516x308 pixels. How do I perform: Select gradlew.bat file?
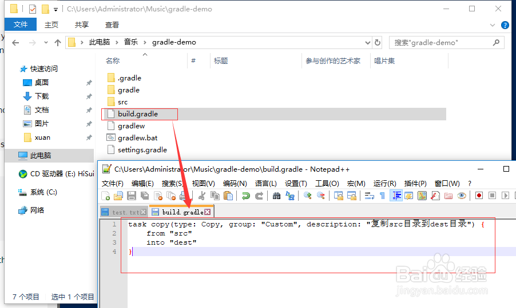click(133, 138)
